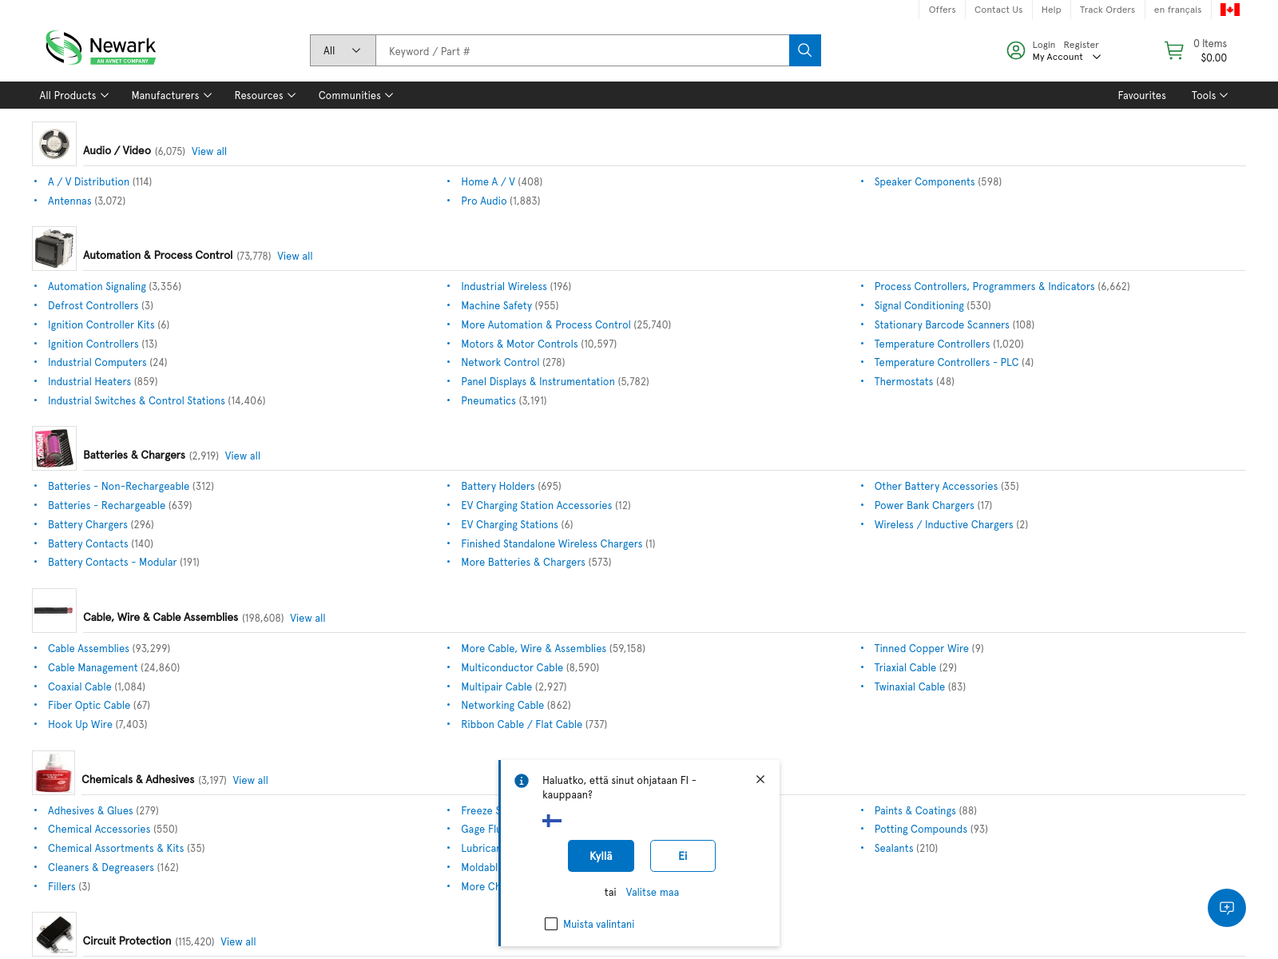This screenshot has width=1278, height=959.
Task: Open the My Account user icon
Action: click(1016, 50)
